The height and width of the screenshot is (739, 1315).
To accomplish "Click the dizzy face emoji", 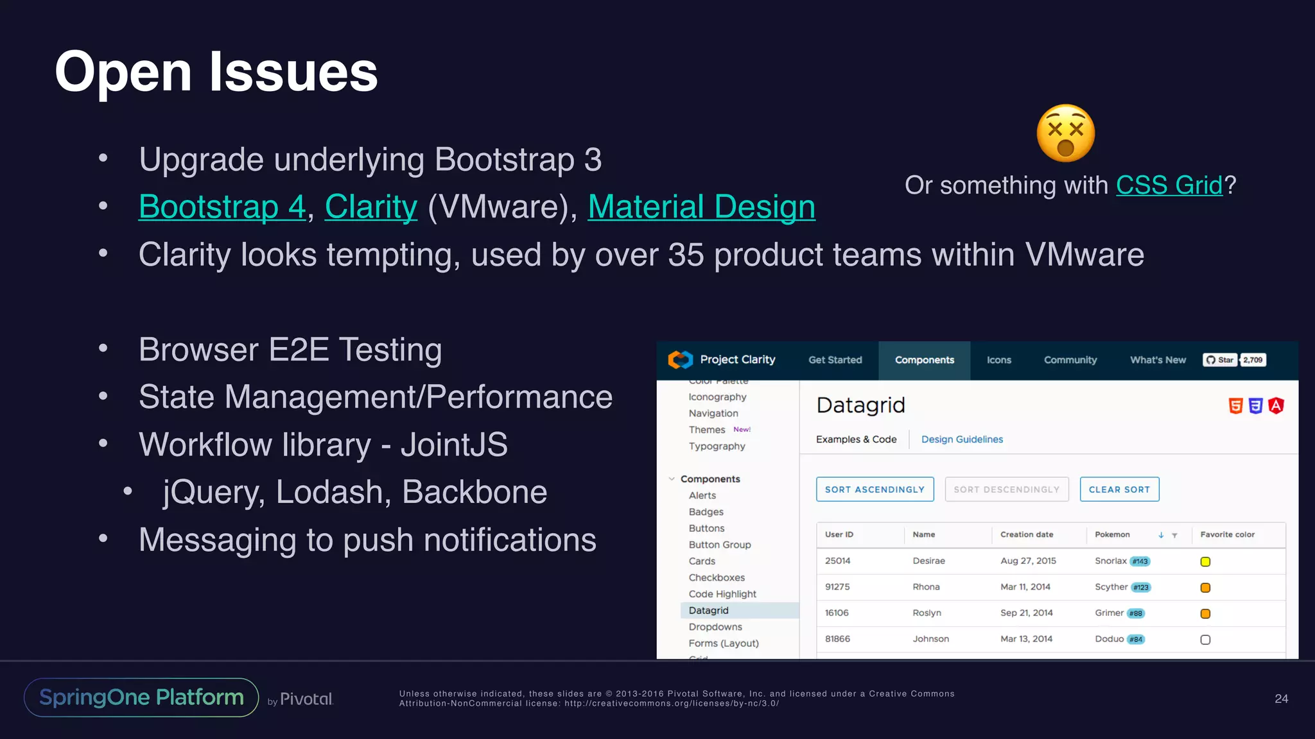I will point(1065,133).
